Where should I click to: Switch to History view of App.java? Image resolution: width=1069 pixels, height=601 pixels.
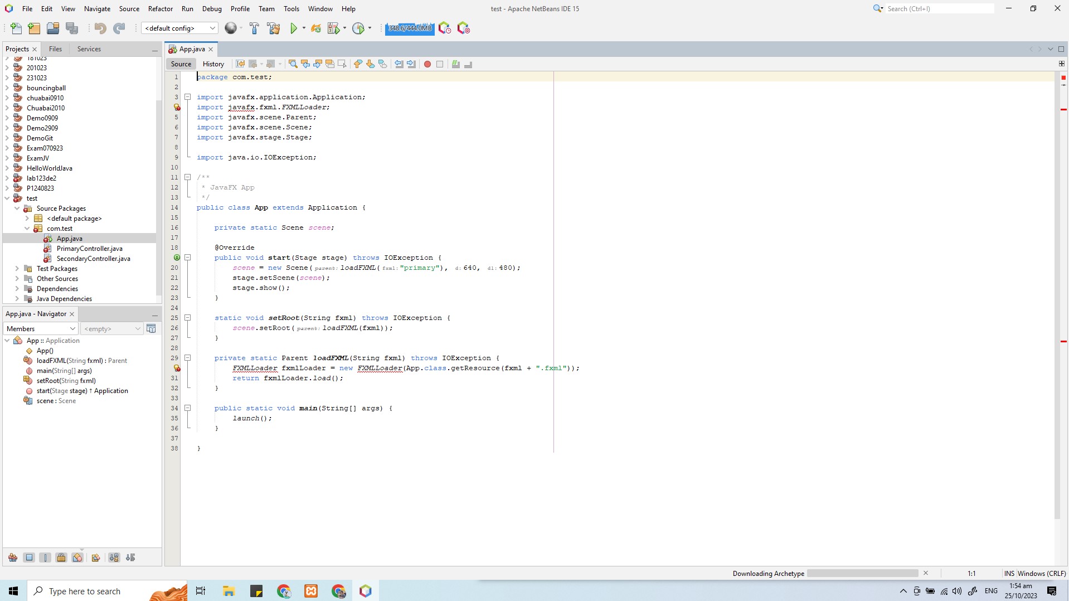pyautogui.click(x=213, y=64)
